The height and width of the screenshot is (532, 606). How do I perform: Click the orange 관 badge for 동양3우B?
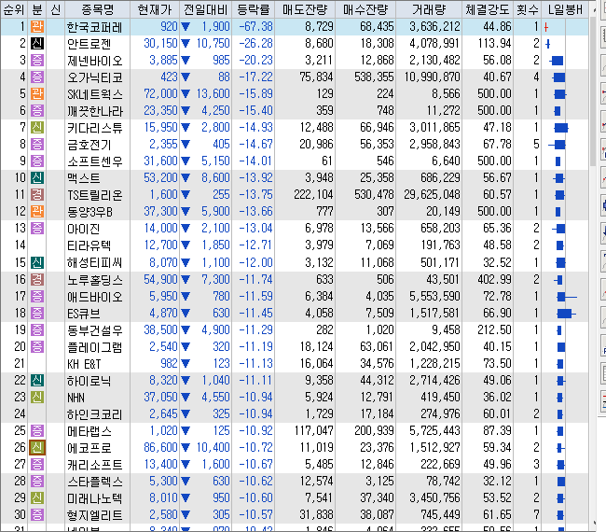(37, 212)
